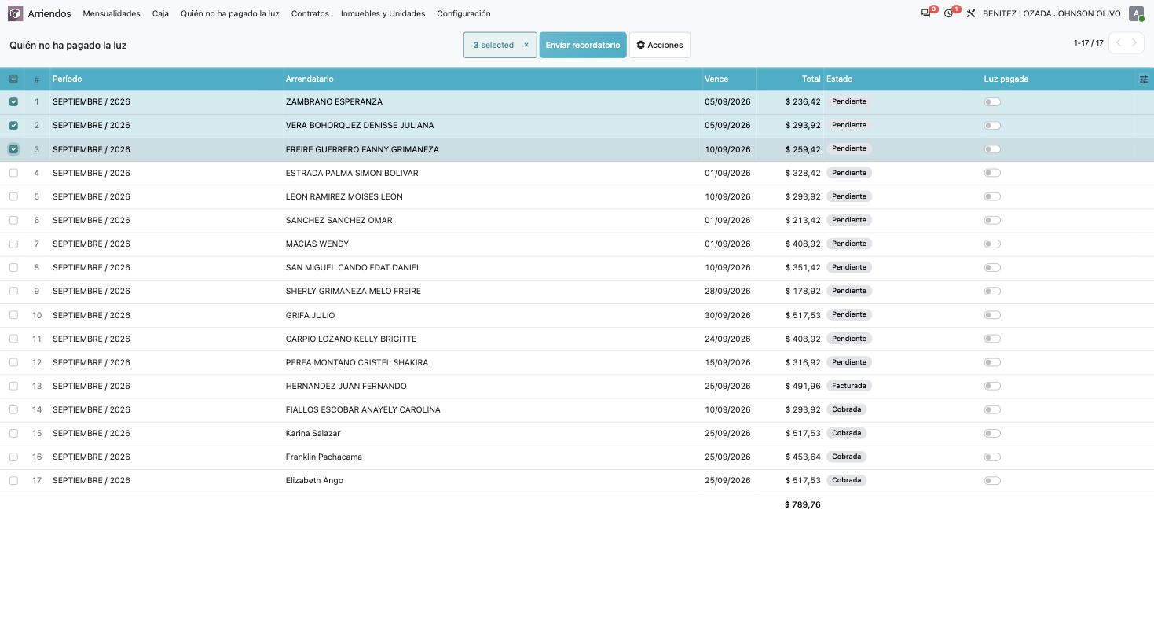Open the user avatar menu

coord(1136,13)
